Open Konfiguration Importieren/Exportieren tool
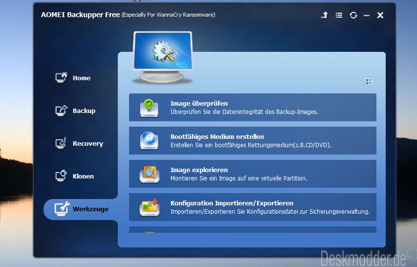 [x=253, y=207]
